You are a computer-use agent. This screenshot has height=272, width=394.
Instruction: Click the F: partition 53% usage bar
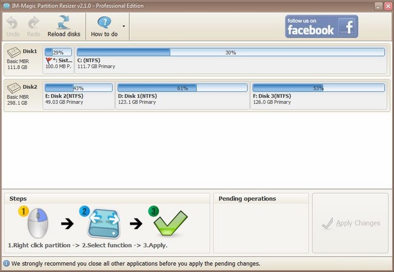point(318,88)
